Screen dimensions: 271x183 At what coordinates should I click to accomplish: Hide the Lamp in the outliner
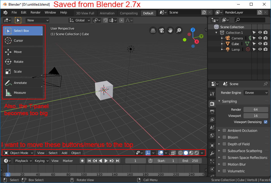point(260,49)
